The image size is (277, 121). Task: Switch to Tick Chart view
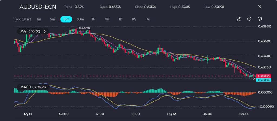[22, 19]
